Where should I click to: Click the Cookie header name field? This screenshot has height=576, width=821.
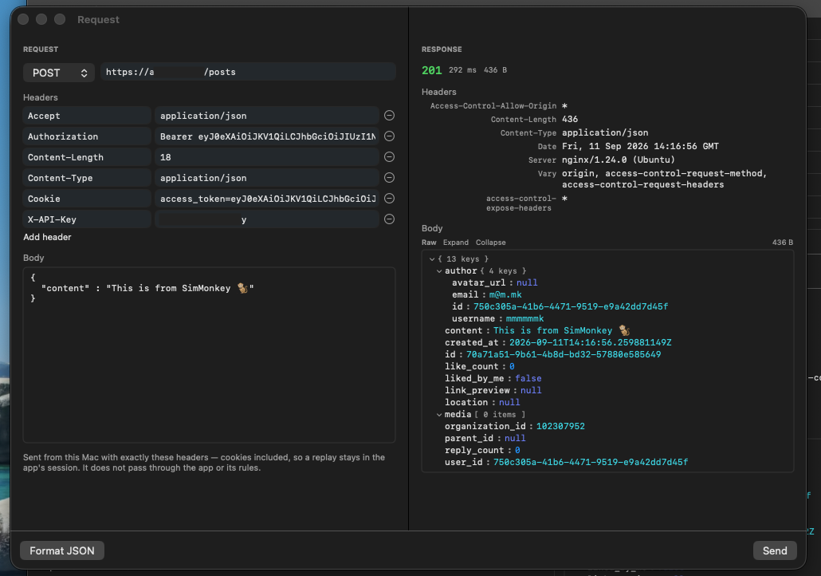click(87, 198)
